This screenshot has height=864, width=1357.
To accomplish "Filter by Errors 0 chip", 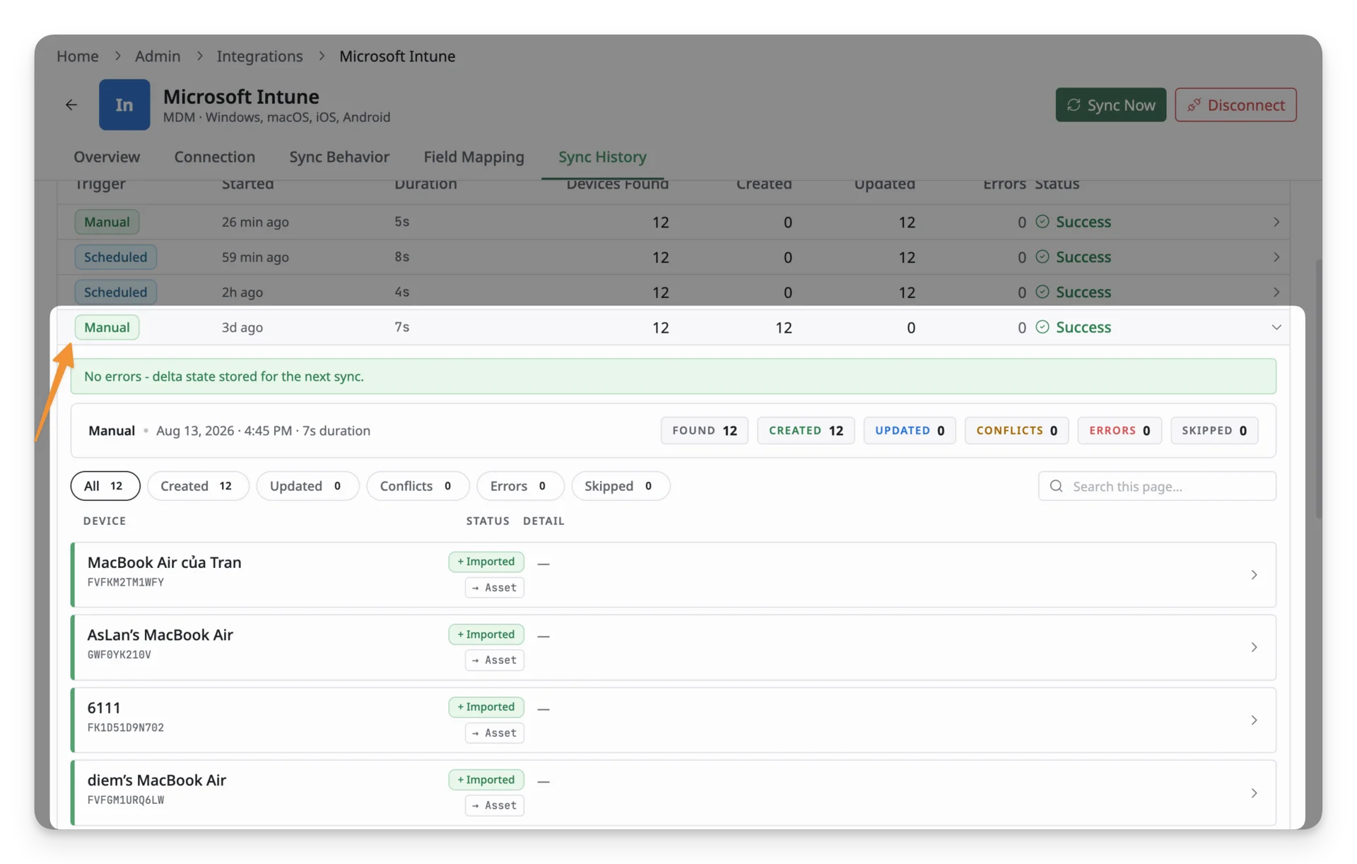I will pos(520,486).
